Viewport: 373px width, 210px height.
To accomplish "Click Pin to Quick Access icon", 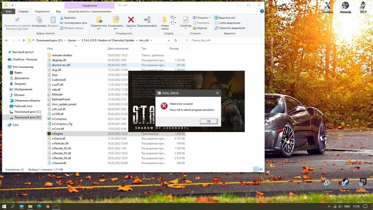I will tap(17, 20).
